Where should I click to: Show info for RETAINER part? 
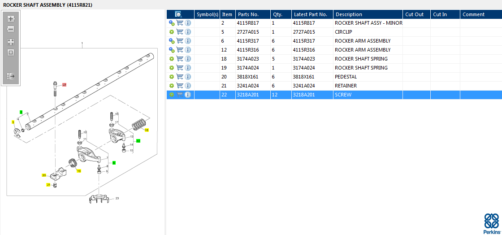(x=188, y=86)
